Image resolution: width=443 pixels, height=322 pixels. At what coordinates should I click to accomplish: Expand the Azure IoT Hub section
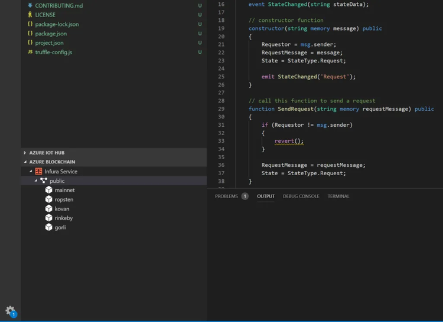click(25, 153)
